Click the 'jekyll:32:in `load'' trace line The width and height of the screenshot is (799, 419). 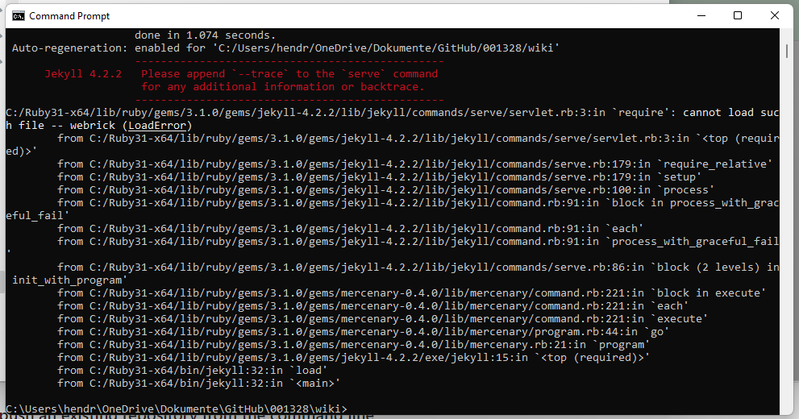coord(192,371)
